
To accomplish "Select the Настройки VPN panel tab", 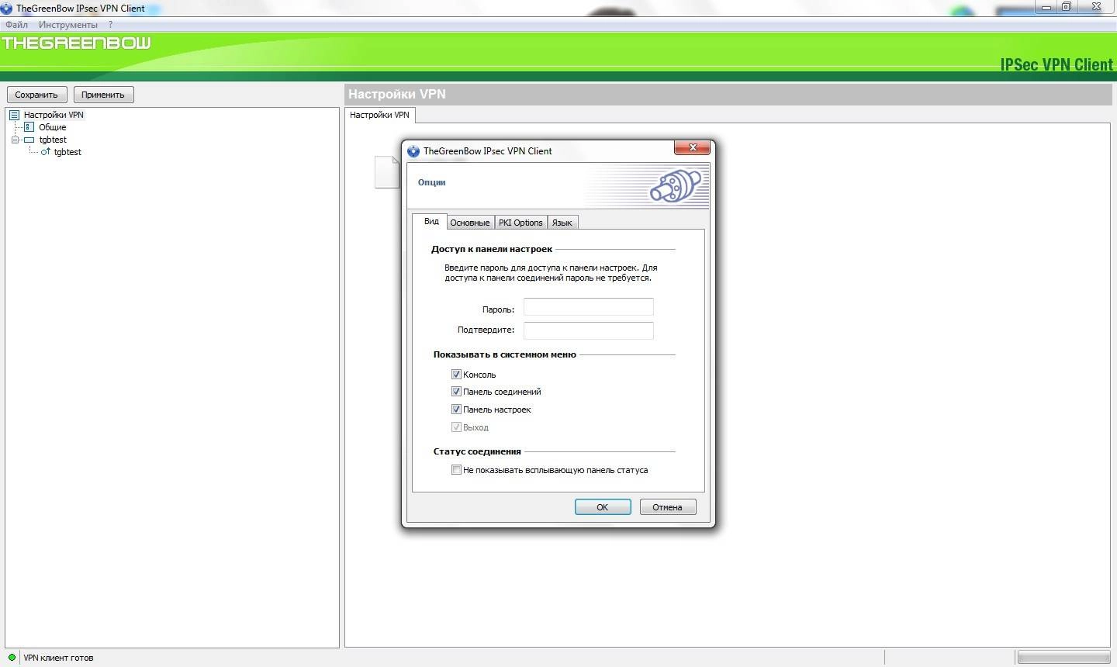I will [379, 115].
